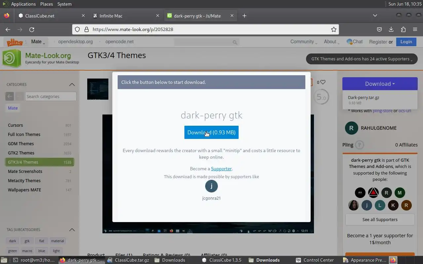Image resolution: width=423 pixels, height=264 pixels.
Task: Click the tracking protection shield icon
Action: pos(77,29)
